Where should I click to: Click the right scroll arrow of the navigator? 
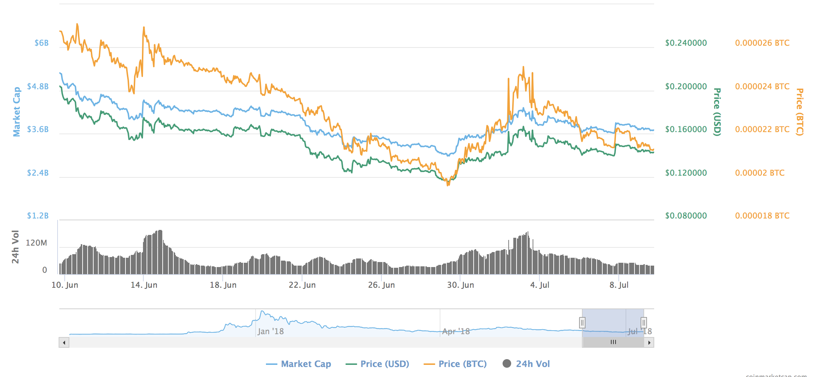[649, 342]
